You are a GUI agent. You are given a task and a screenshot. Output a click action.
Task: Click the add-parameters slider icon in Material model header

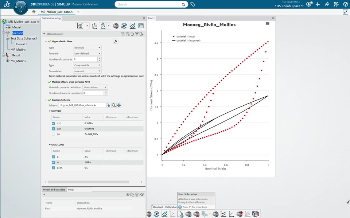[123, 34]
